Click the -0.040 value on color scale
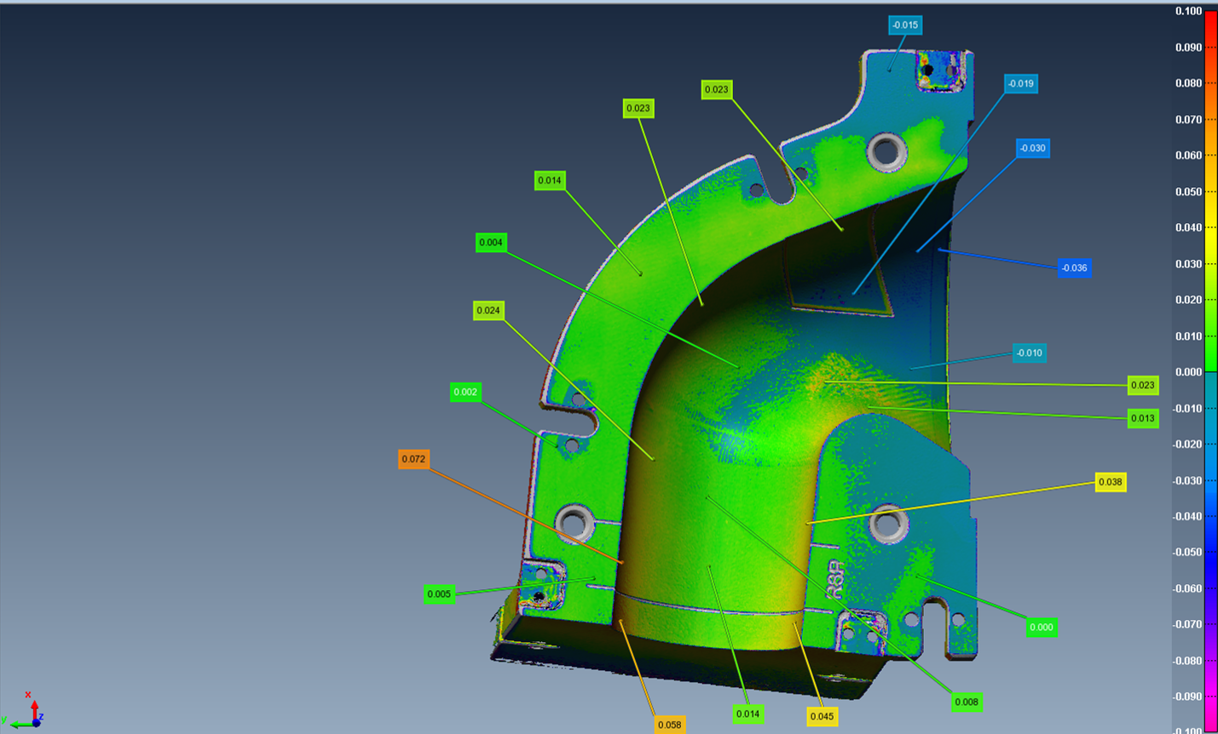Image resolution: width=1218 pixels, height=734 pixels. click(1186, 517)
